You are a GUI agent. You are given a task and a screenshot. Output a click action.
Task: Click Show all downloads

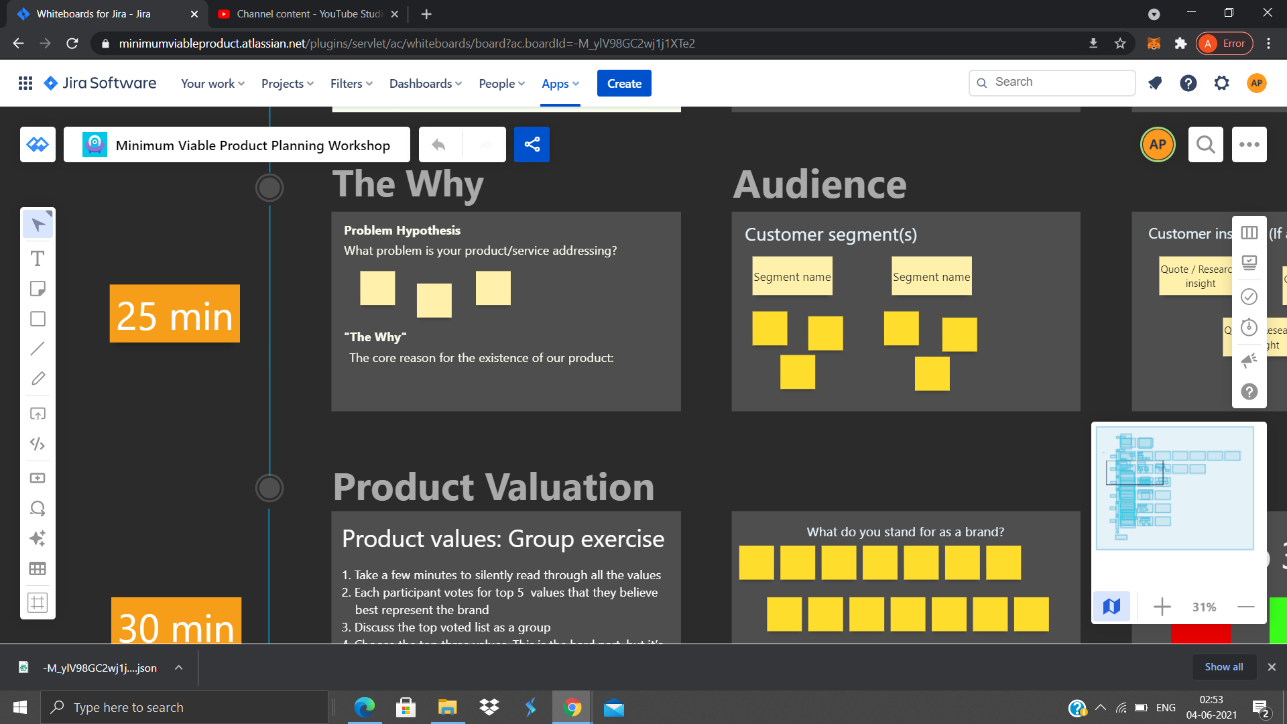click(x=1223, y=667)
